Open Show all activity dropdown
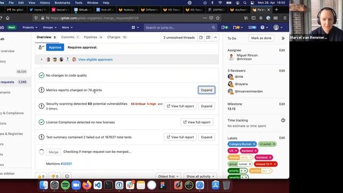 (200, 176)
